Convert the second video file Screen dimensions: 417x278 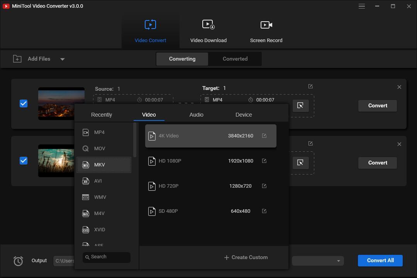click(x=377, y=163)
